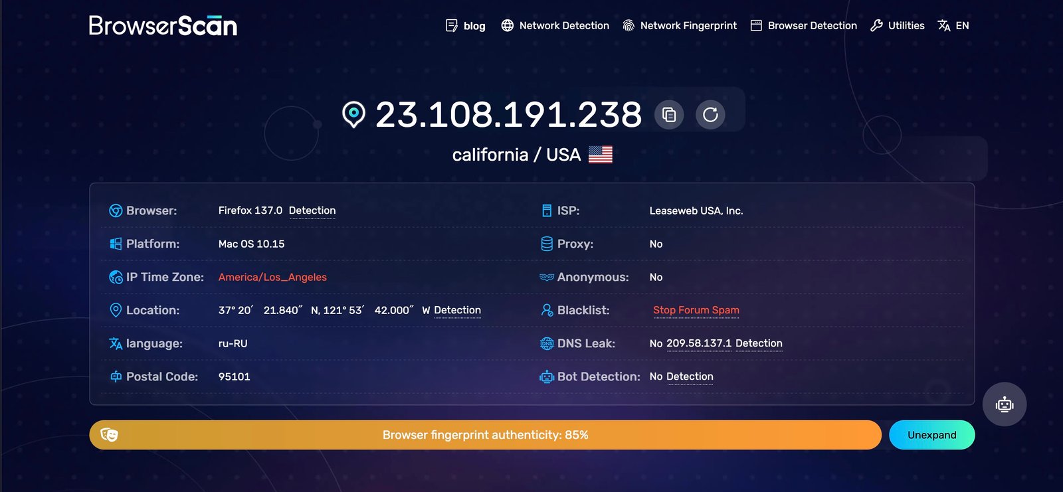Viewport: 1063px width, 492px height.
Task: Open the blog menu item
Action: 474,26
